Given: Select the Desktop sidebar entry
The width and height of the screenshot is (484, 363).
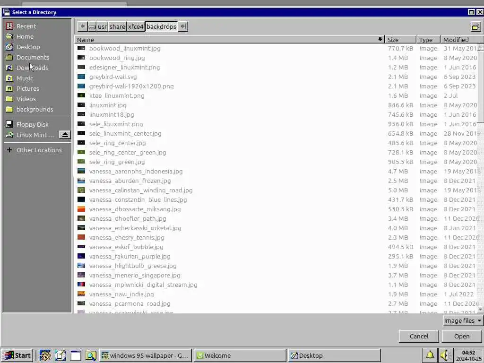Looking at the screenshot, I should point(37,47).
